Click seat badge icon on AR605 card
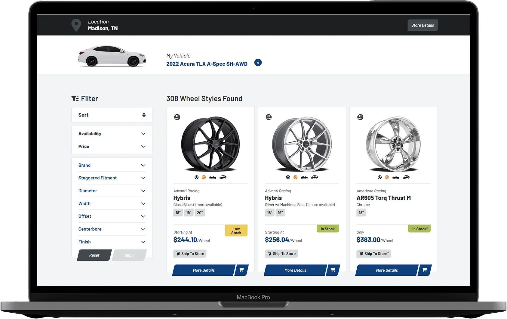 pos(360,117)
